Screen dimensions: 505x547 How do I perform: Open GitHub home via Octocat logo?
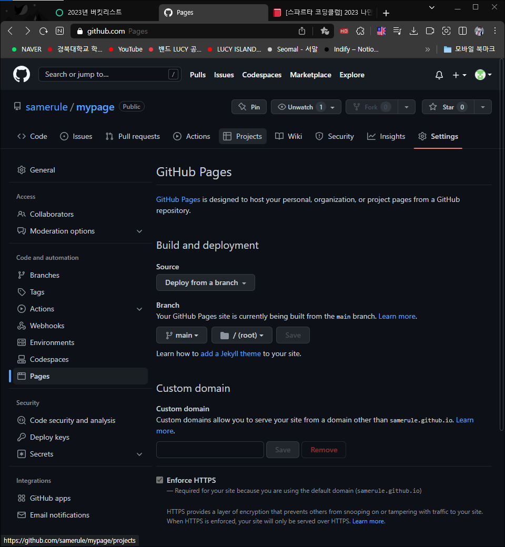pyautogui.click(x=21, y=75)
